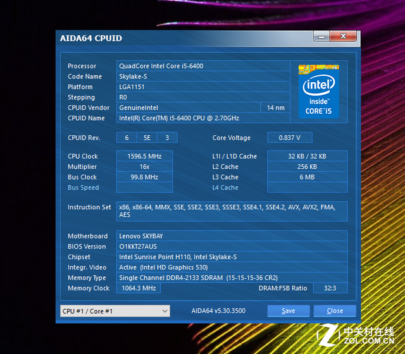
Task: Close the AIDA64 CPUID window with X
Action: coord(343,37)
